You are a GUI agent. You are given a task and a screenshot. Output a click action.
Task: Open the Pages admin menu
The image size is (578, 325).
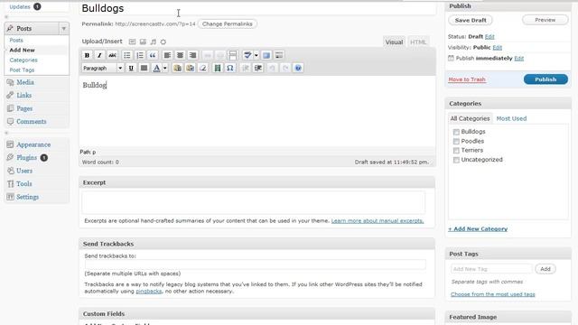point(24,108)
